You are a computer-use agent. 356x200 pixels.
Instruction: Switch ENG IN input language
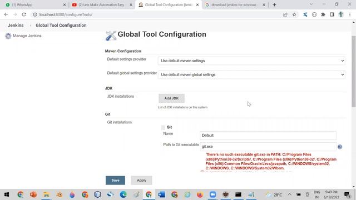pyautogui.click(x=317, y=194)
